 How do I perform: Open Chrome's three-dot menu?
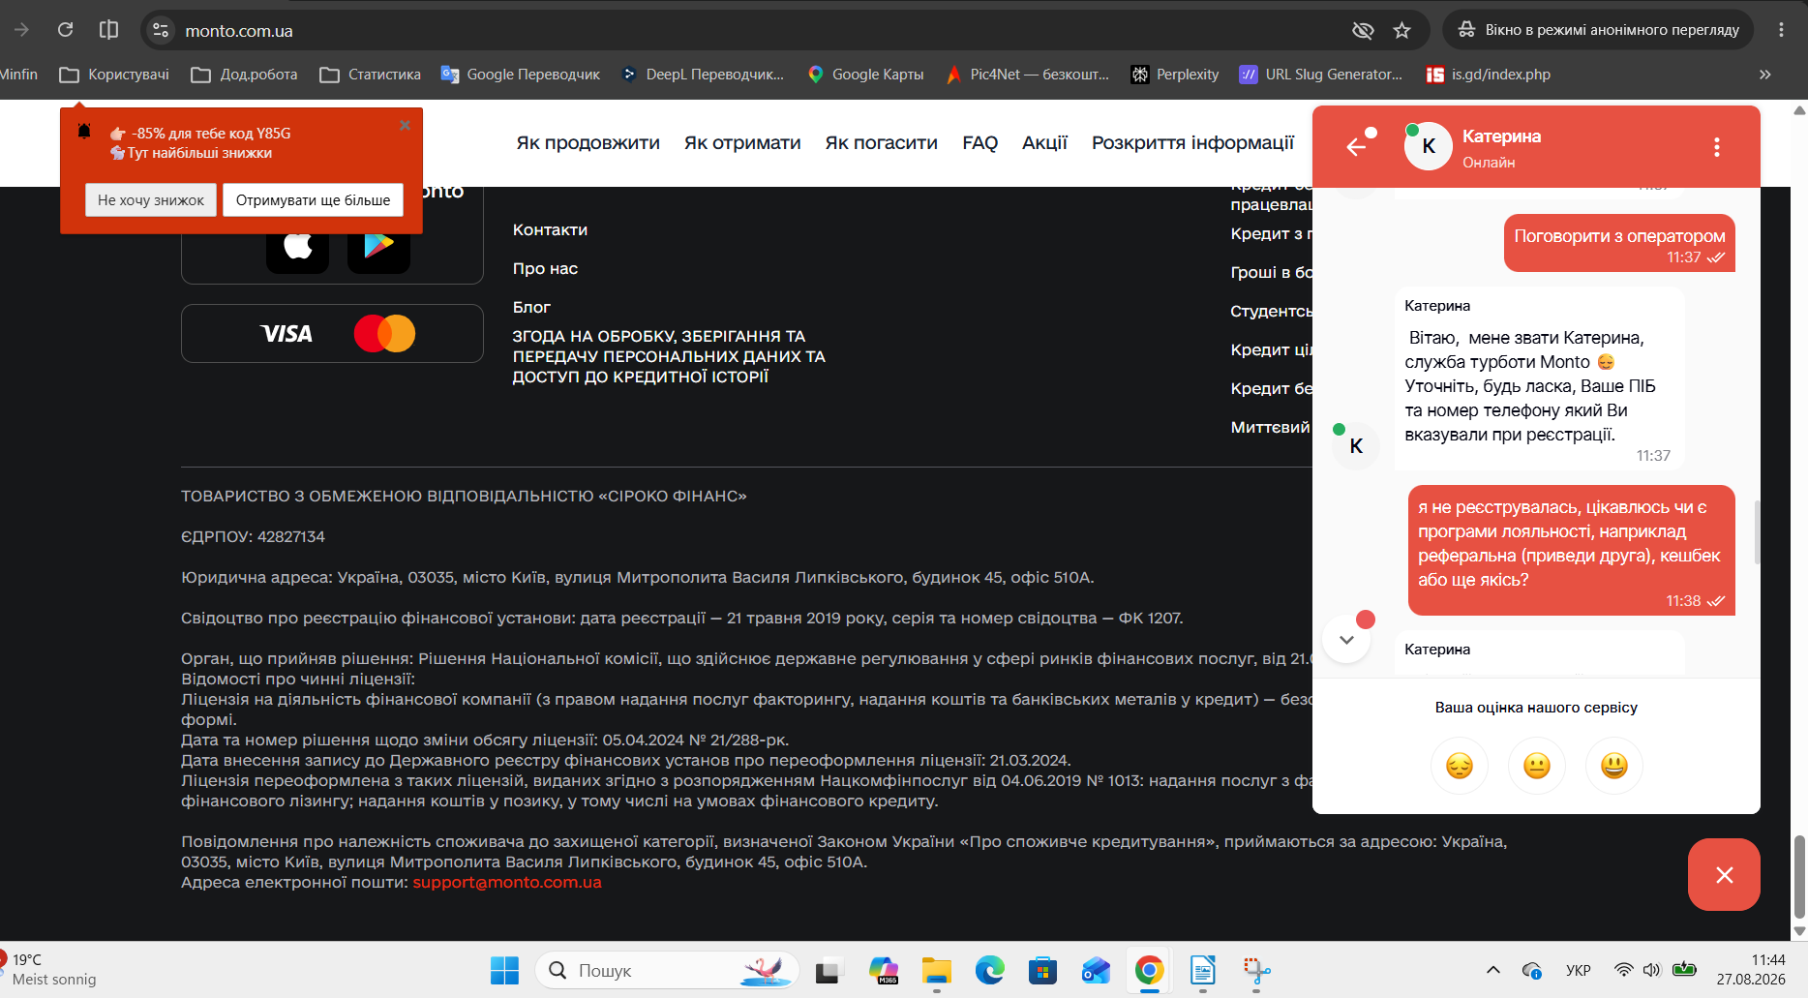pos(1781,30)
